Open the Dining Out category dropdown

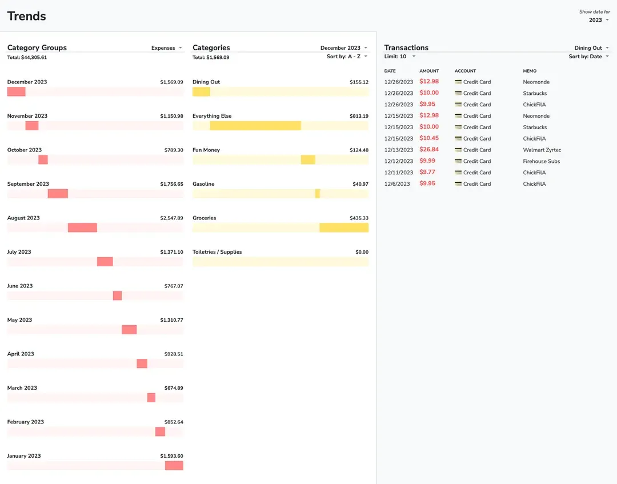click(x=591, y=48)
